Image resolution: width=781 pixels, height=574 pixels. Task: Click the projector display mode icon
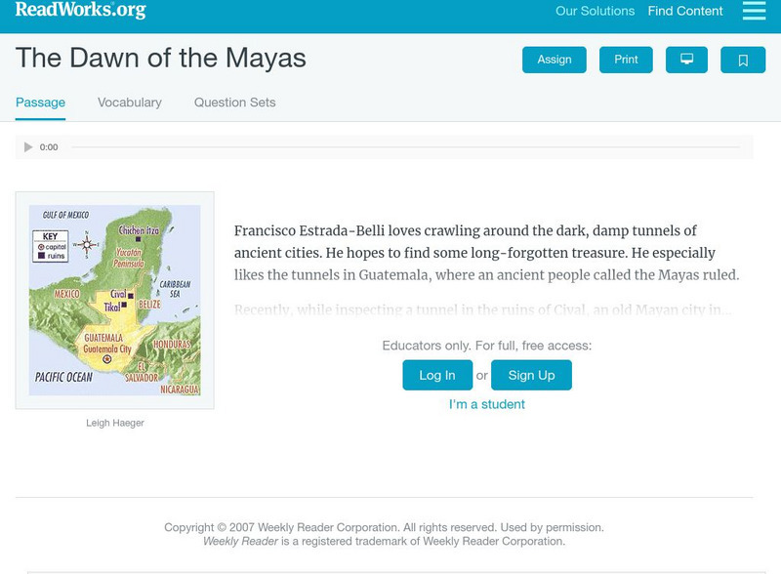click(x=686, y=60)
